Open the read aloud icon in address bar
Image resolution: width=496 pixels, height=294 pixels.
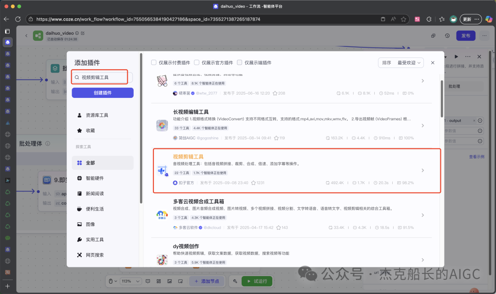pyautogui.click(x=393, y=19)
